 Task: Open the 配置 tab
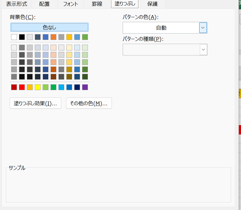pyautogui.click(x=44, y=4)
